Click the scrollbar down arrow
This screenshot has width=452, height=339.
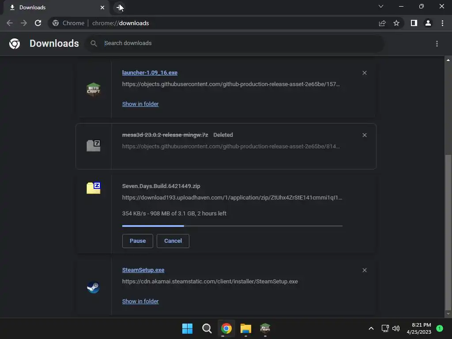[x=448, y=314]
